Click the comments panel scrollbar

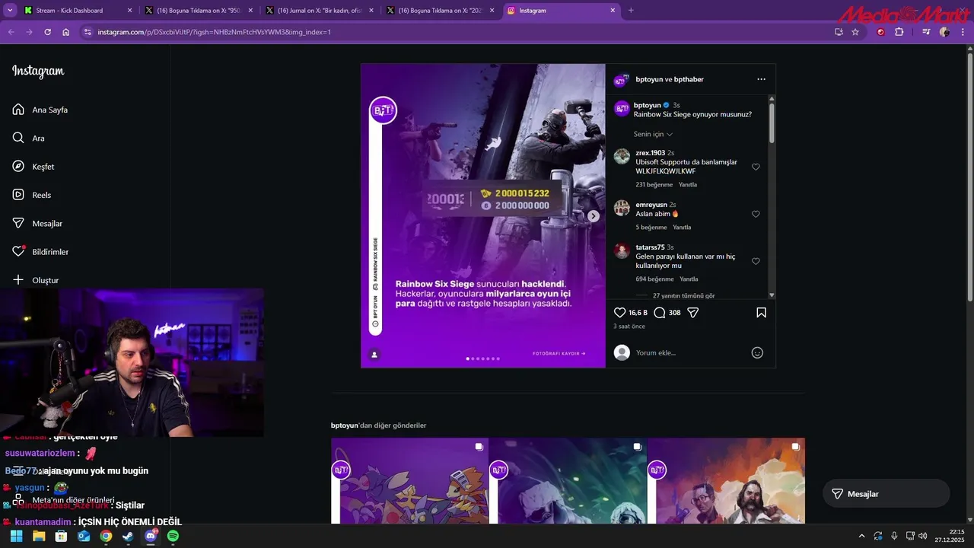point(772,123)
